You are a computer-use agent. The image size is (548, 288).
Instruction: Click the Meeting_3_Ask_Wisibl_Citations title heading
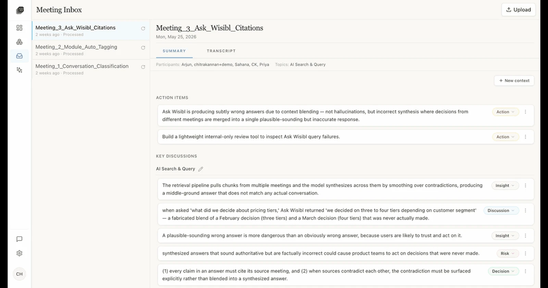(x=210, y=28)
